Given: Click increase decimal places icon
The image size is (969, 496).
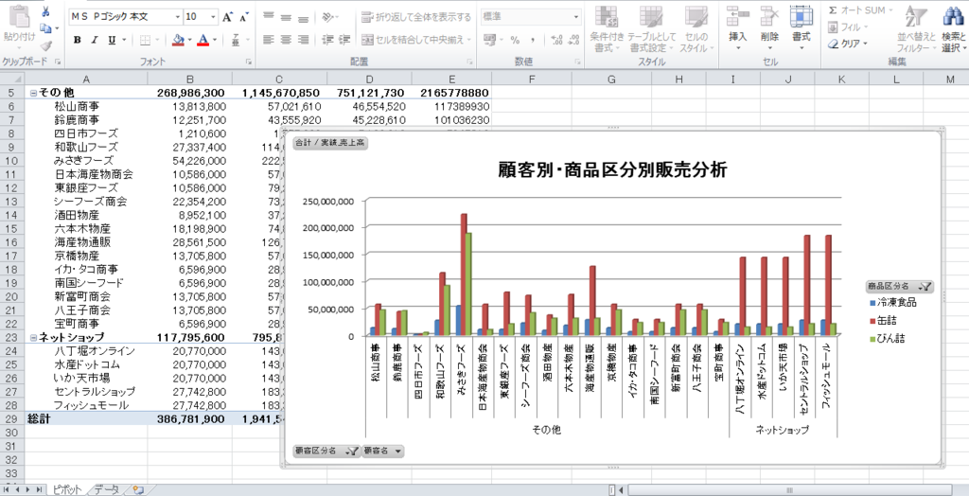Looking at the screenshot, I should point(556,40).
